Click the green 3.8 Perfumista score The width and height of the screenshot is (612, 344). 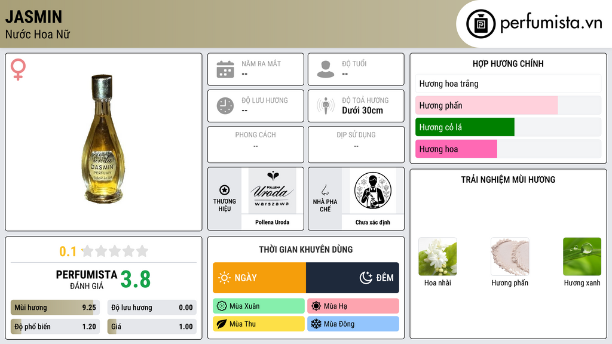point(136,279)
